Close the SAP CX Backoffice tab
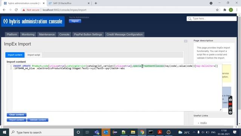The height and width of the screenshot is (136, 241). (88, 3)
